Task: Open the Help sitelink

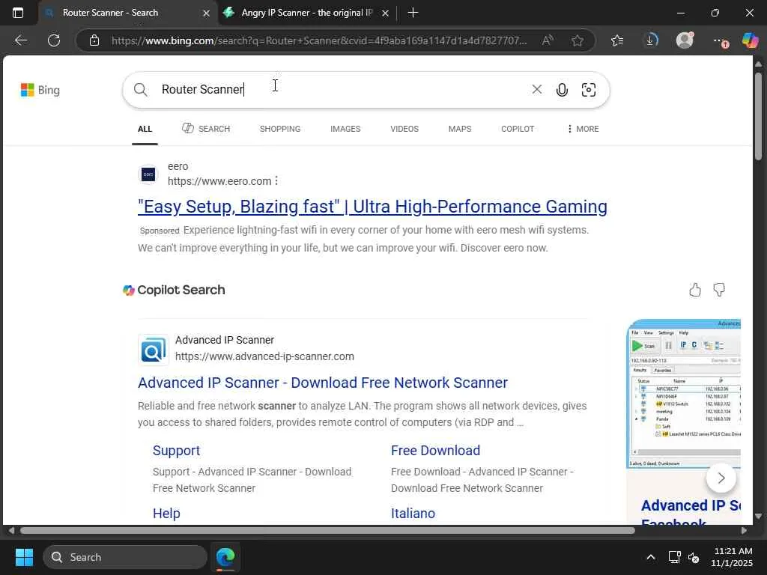Action: [x=166, y=514]
